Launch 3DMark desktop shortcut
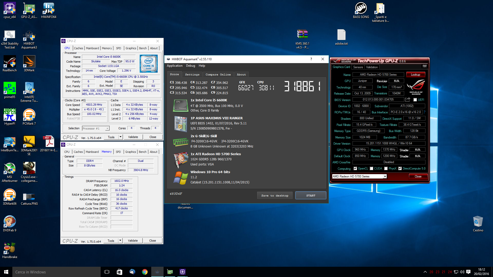The height and width of the screenshot is (277, 493). 29,64
